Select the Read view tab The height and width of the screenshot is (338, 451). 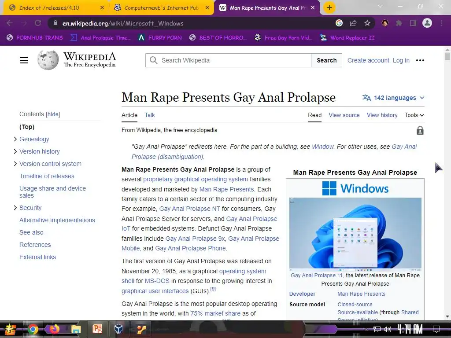314,115
